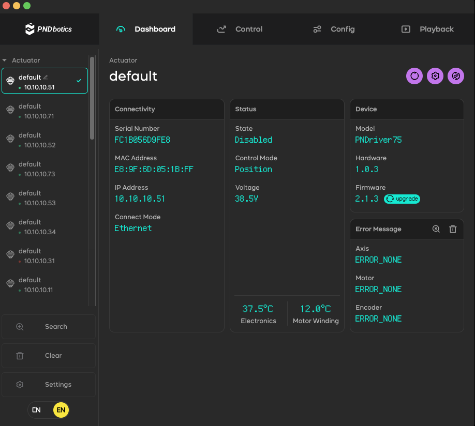Click the actuator icon for 10.10.10.52
Screen dimensions: 475x426
(x=10, y=139)
